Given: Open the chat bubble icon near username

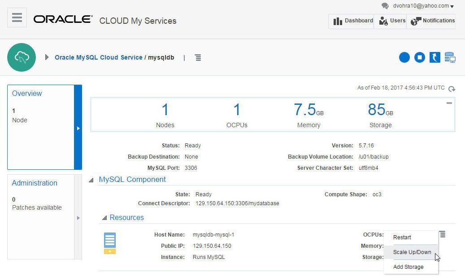Looking at the screenshot, I should point(385,6).
